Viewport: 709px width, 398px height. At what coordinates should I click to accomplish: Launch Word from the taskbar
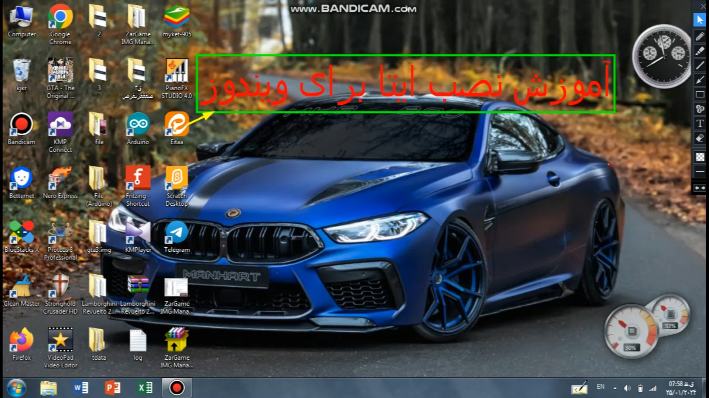(x=81, y=388)
